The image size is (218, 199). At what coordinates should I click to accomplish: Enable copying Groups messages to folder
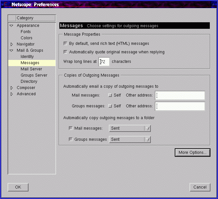[70, 139]
